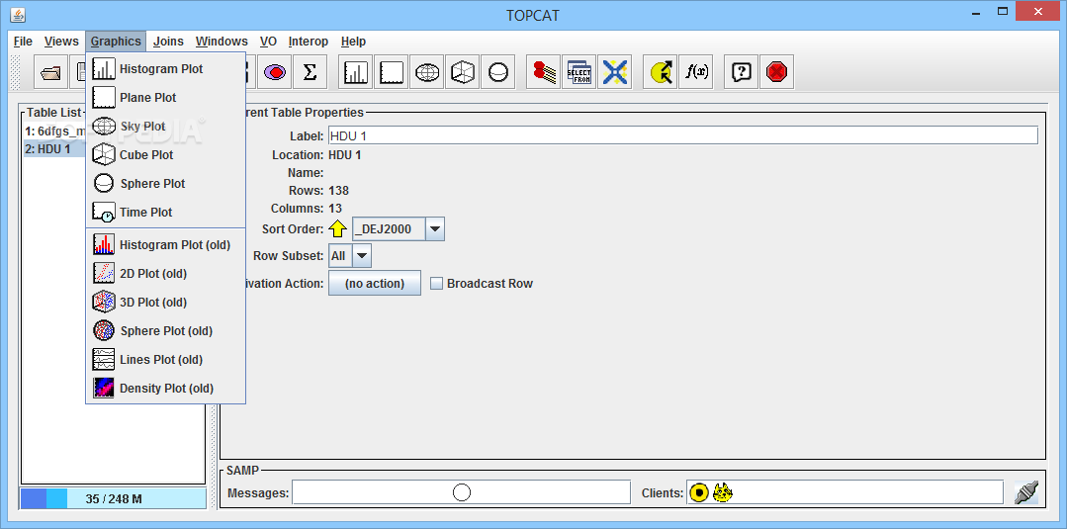The width and height of the screenshot is (1067, 529).
Task: Click the pair match toolbar icon
Action: 544,72
